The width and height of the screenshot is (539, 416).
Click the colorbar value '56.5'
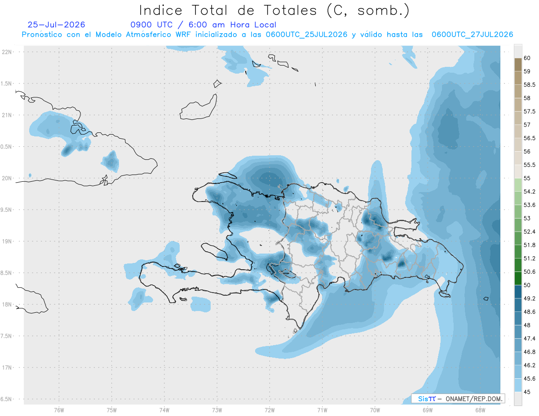529,138
